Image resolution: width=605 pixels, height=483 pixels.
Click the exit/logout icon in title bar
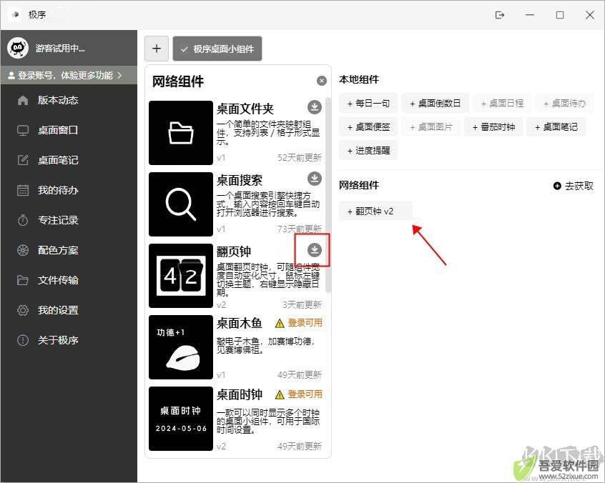tap(500, 15)
